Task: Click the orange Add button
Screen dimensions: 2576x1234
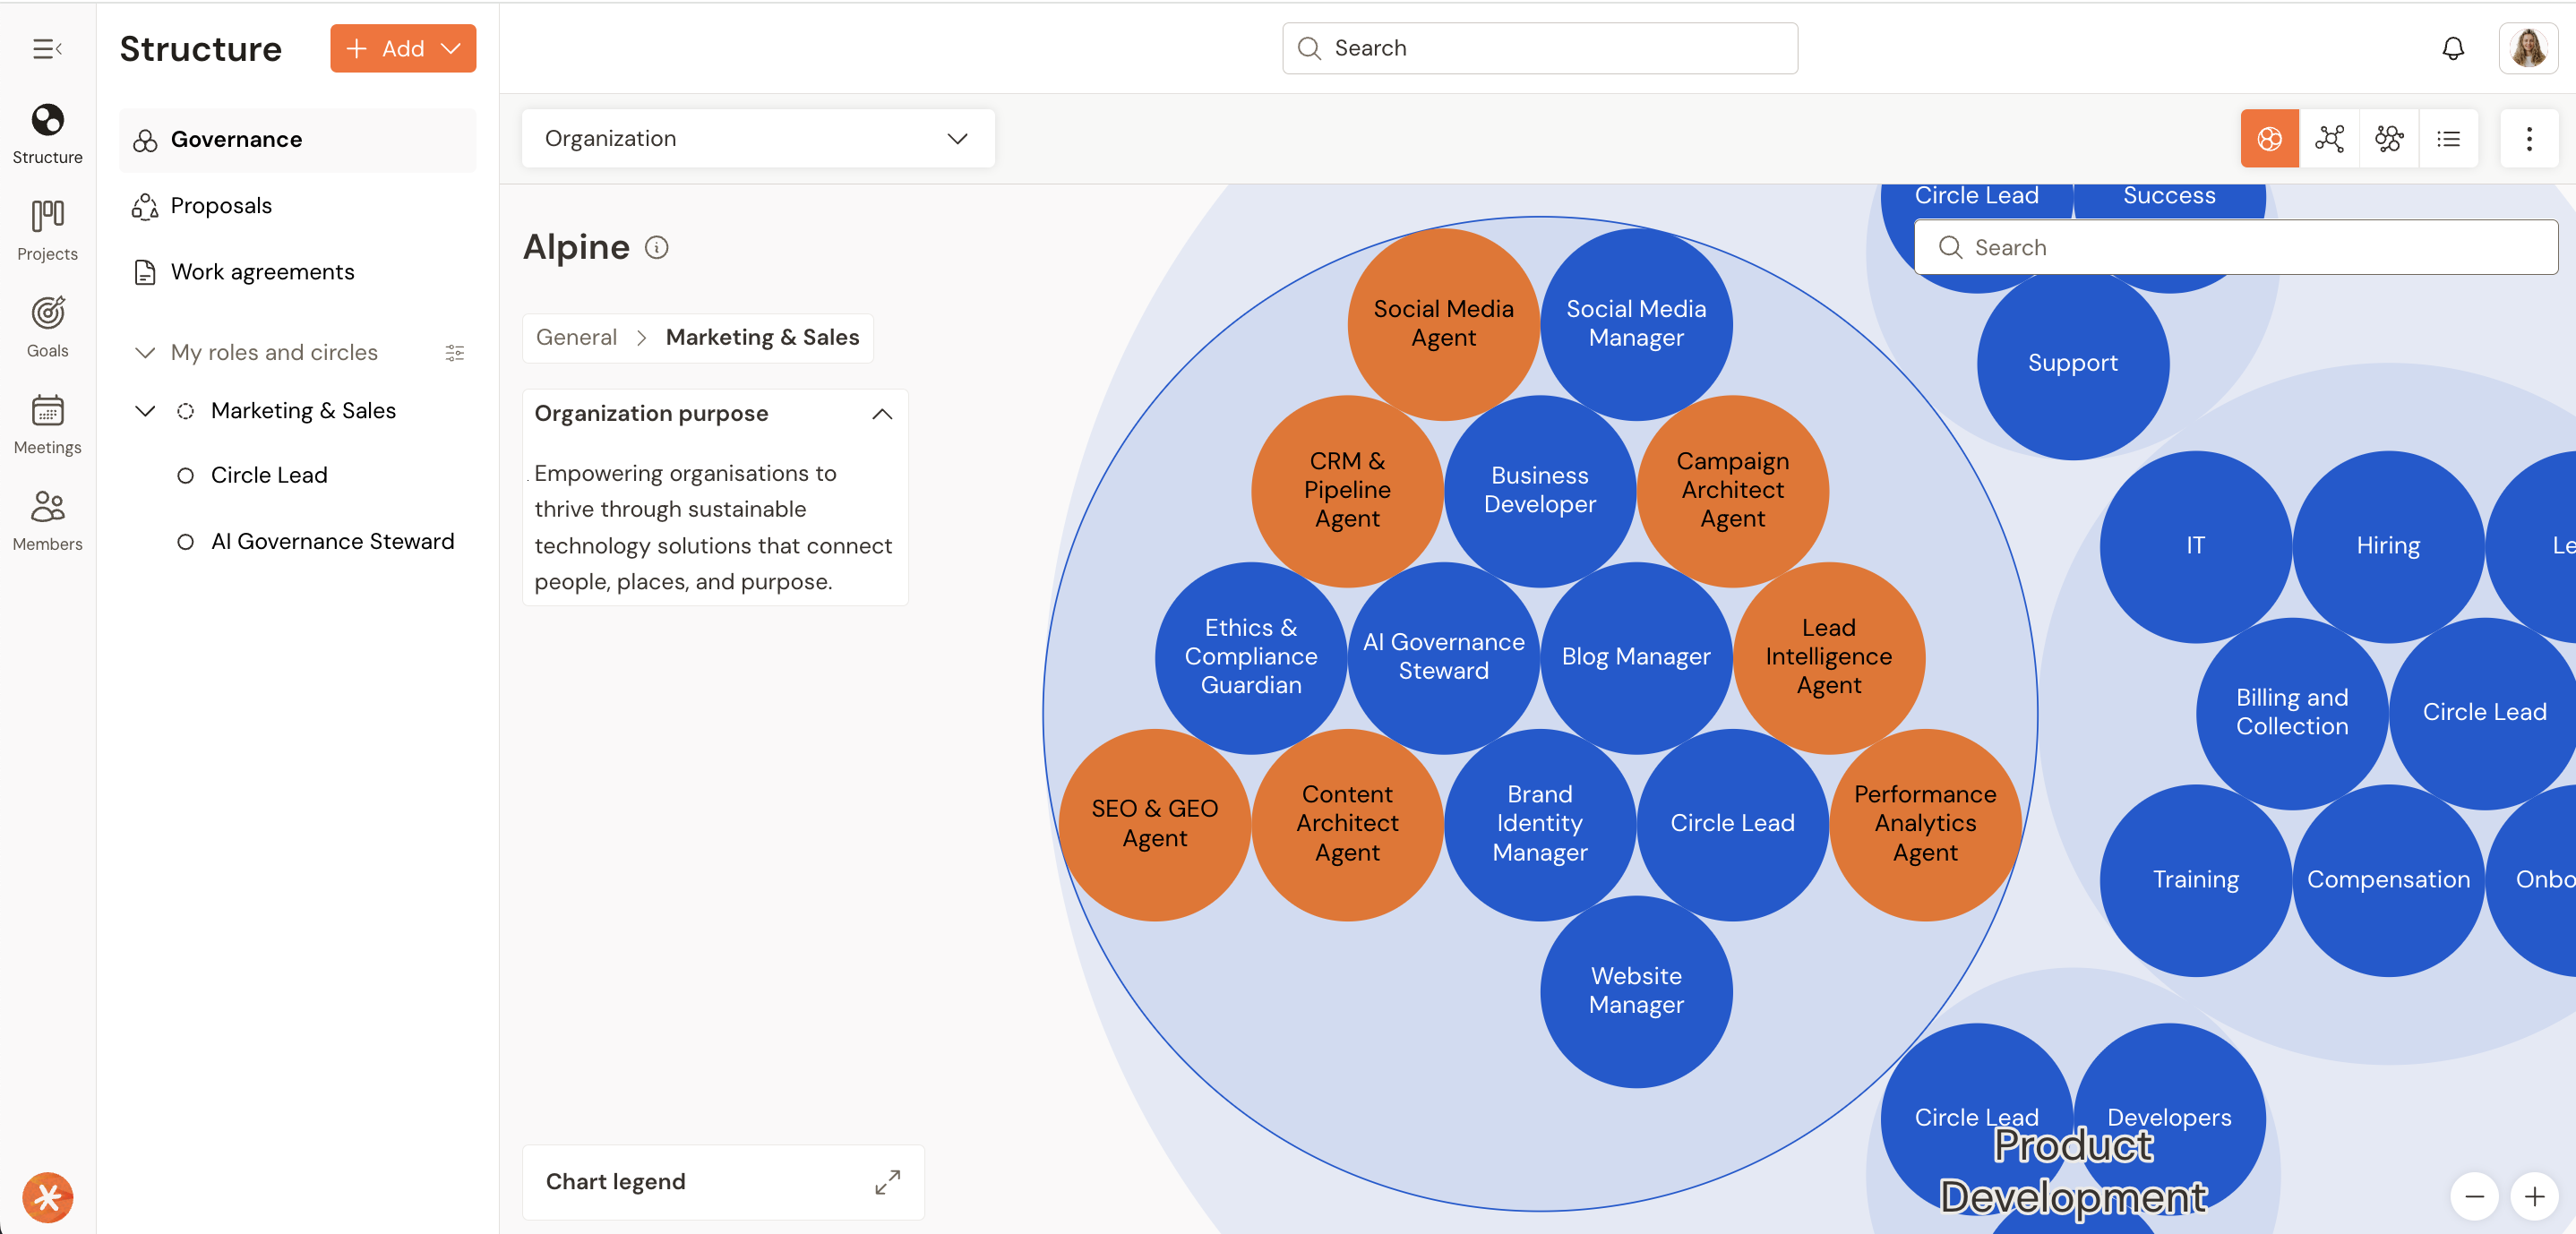Action: point(402,49)
